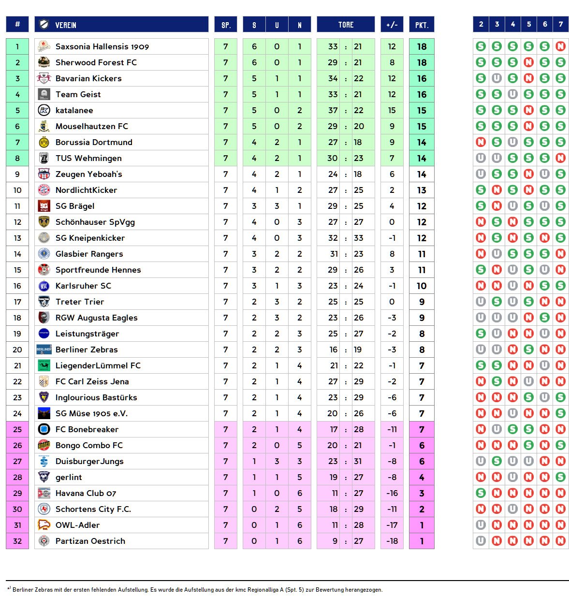
Task: Click the Partizan Oestrich club crest
Action: (44, 541)
